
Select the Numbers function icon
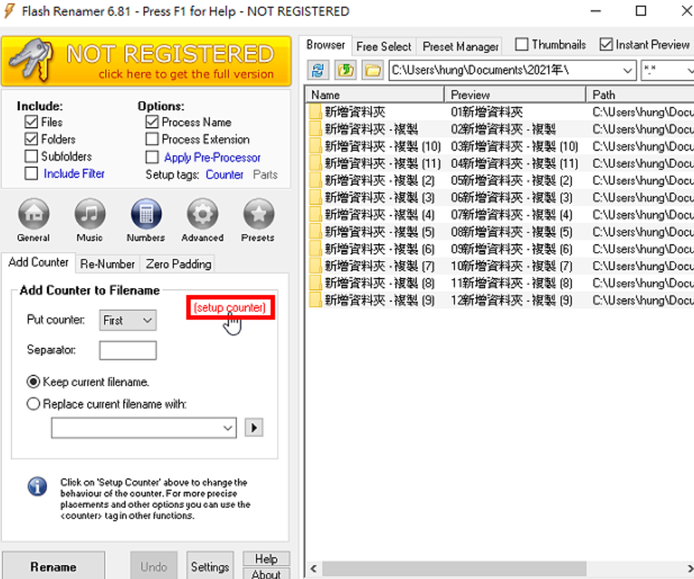coord(146,214)
